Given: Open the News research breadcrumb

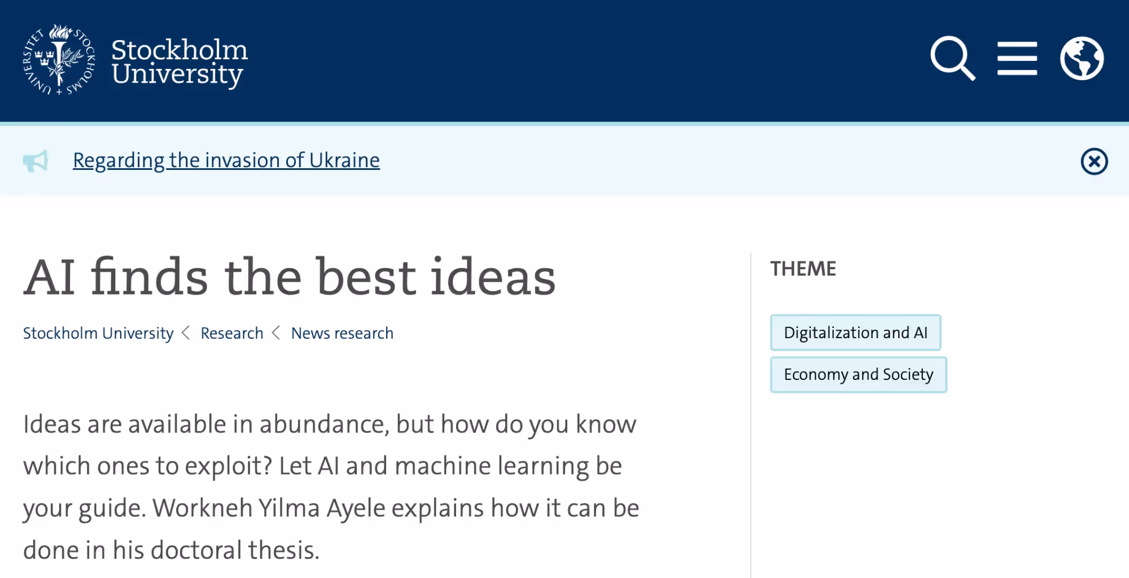Looking at the screenshot, I should point(342,333).
